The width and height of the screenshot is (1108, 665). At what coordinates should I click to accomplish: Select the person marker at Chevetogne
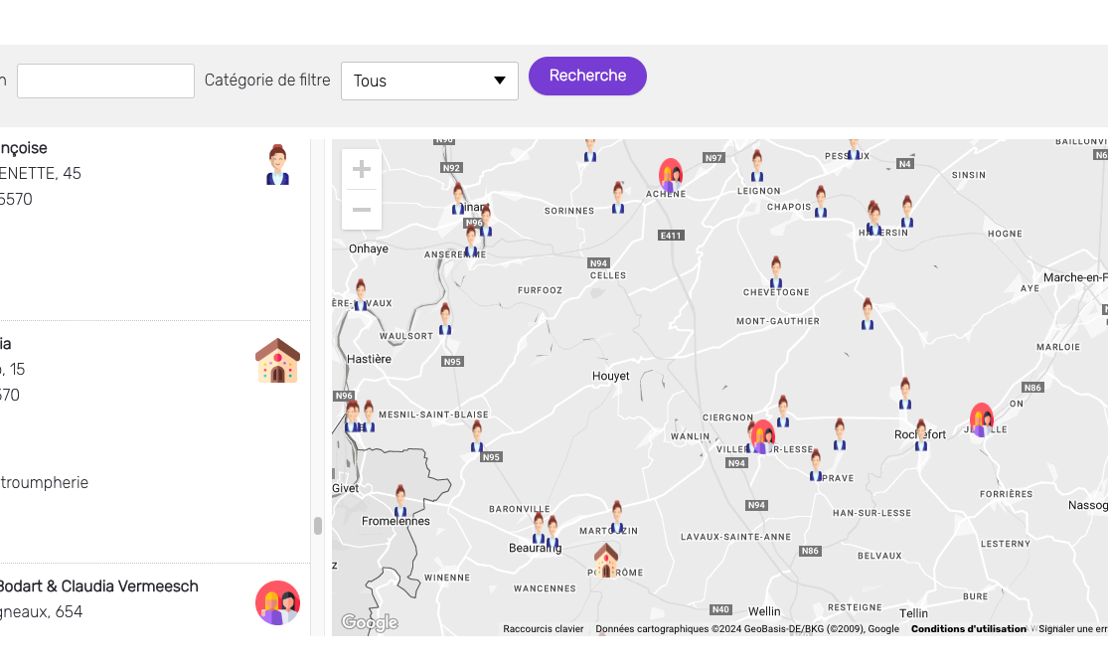[776, 271]
